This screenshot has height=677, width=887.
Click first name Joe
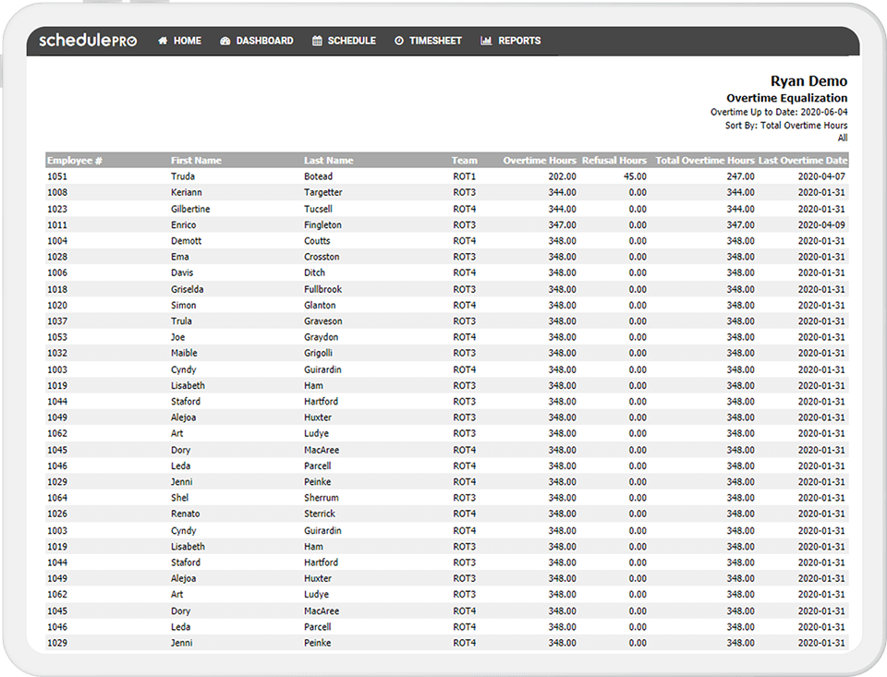[177, 336]
